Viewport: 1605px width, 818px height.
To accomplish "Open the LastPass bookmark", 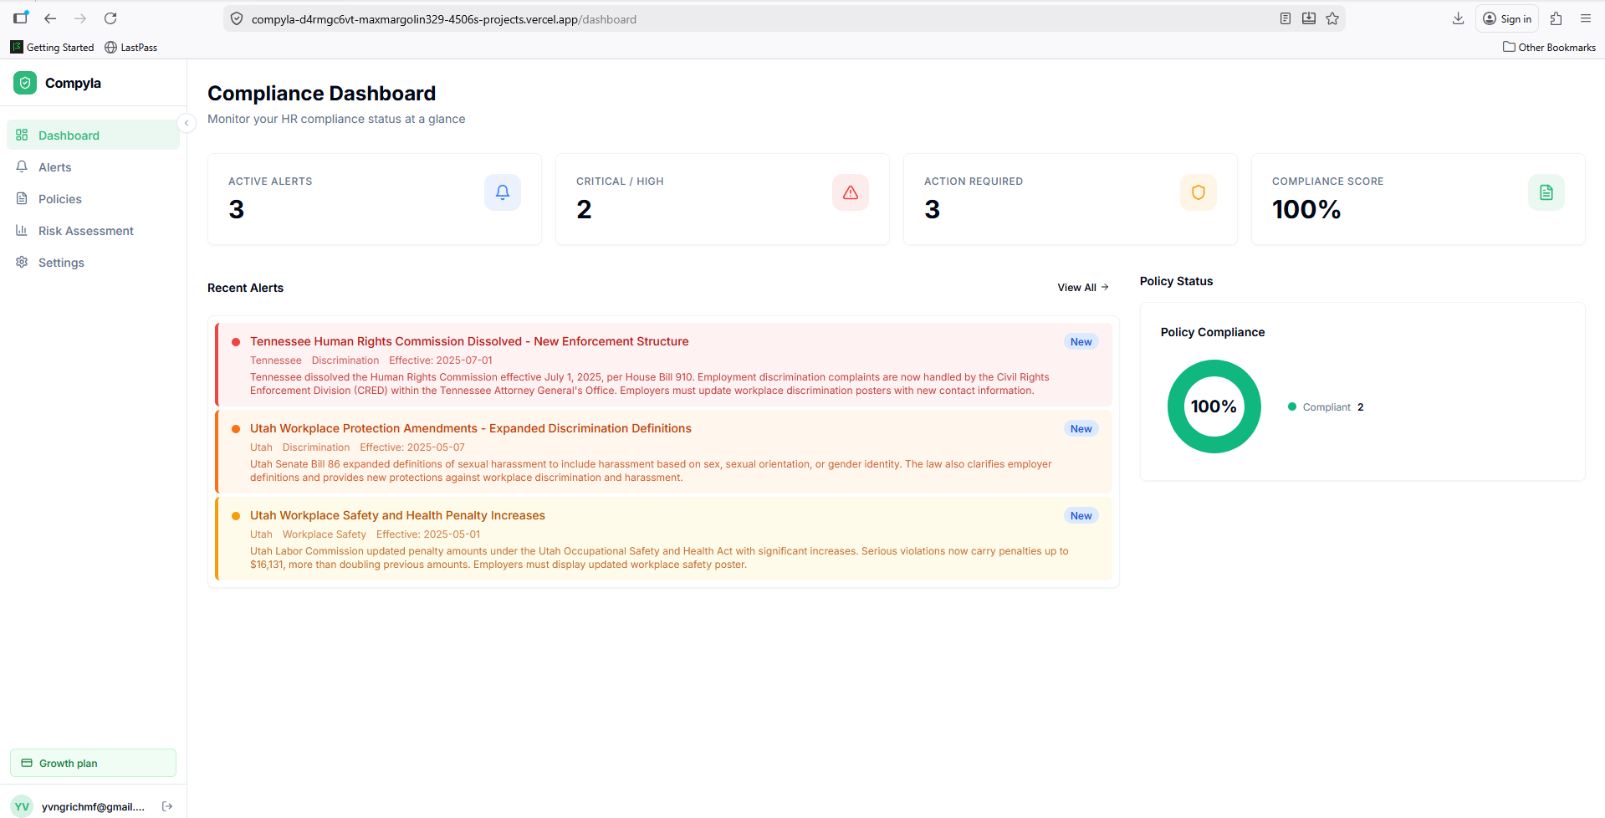I will point(131,48).
